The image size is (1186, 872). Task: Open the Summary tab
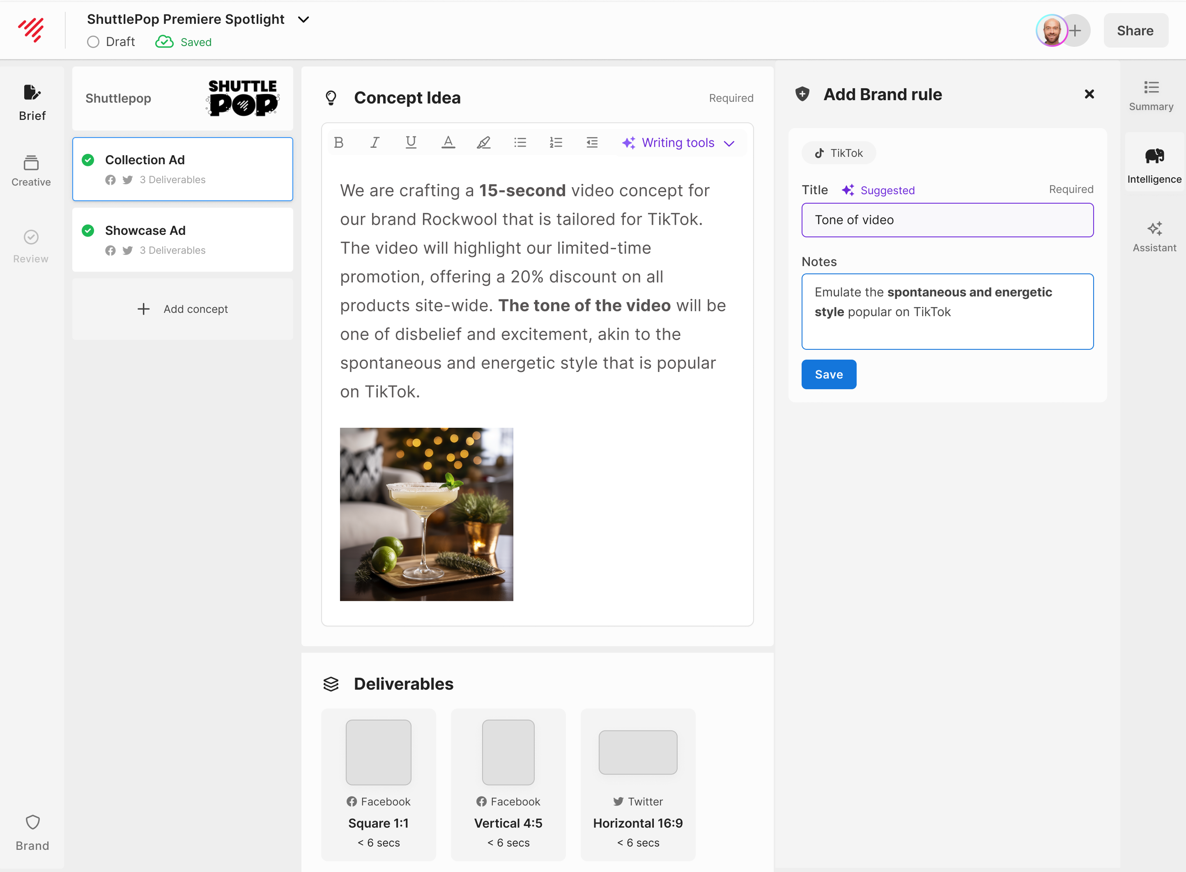tap(1151, 96)
